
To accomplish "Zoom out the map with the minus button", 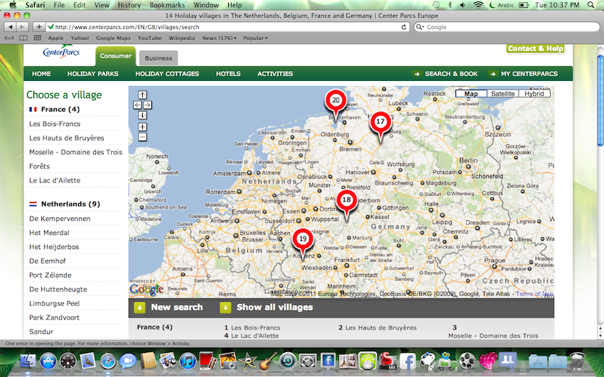I will 143,137.
